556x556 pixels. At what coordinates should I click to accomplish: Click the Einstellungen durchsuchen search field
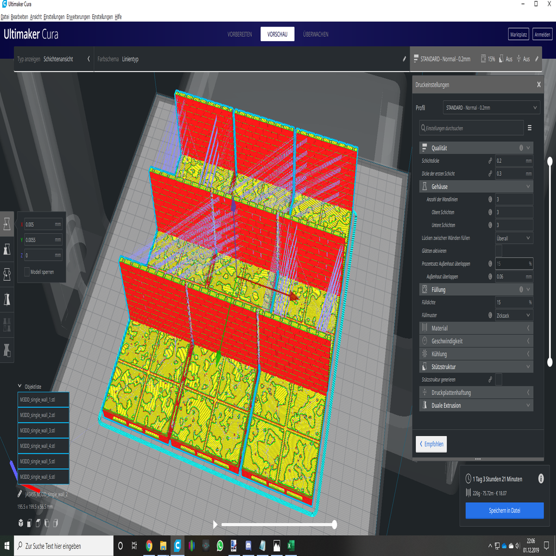(x=471, y=128)
